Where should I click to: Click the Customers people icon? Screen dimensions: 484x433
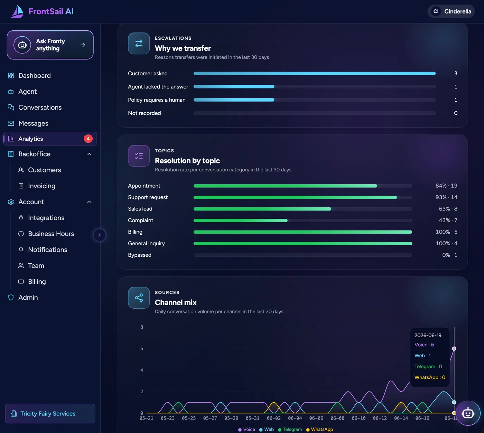pyautogui.click(x=21, y=170)
